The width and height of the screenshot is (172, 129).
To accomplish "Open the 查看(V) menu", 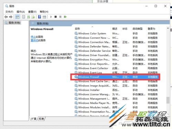I will point(32,12).
